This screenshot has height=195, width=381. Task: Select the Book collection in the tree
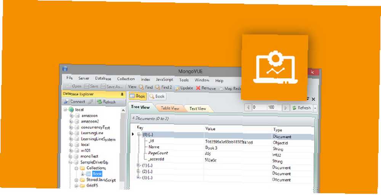pyautogui.click(x=97, y=174)
